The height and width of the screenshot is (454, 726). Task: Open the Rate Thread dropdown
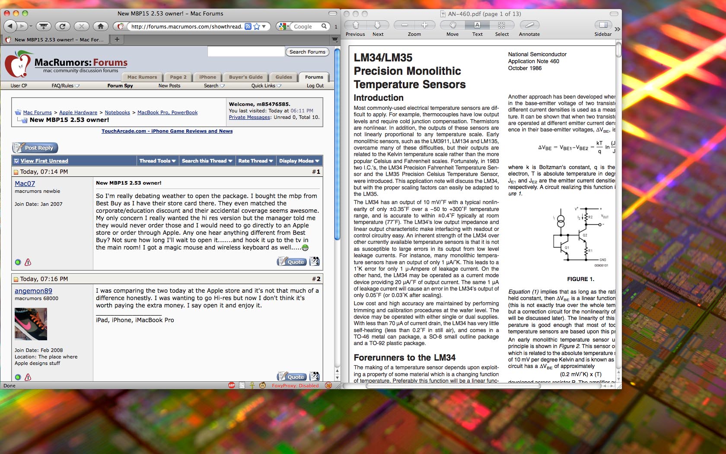[255, 161]
